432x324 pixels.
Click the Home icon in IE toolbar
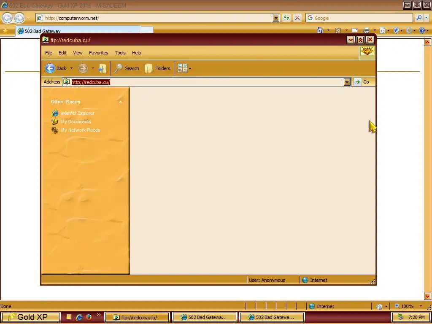click(x=320, y=30)
